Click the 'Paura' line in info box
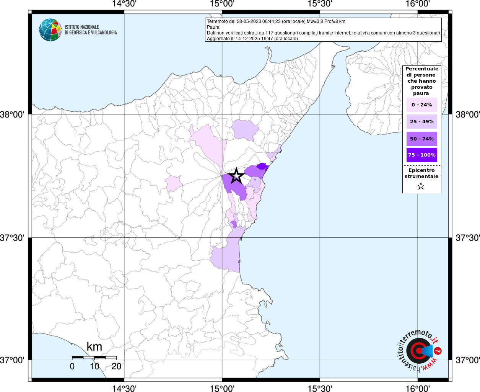Screen dimensions: 480x392 click(213, 27)
